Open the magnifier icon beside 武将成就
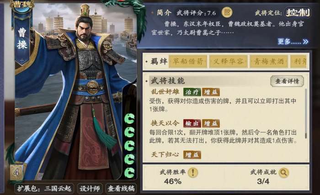 pos(283,173)
